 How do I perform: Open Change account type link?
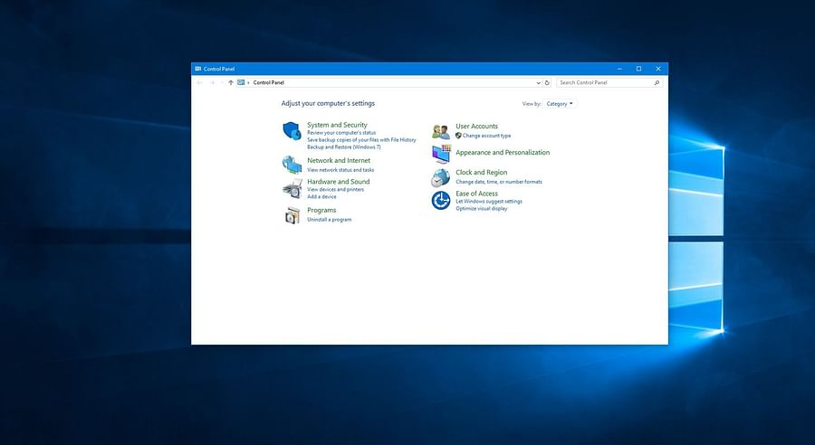click(x=486, y=136)
